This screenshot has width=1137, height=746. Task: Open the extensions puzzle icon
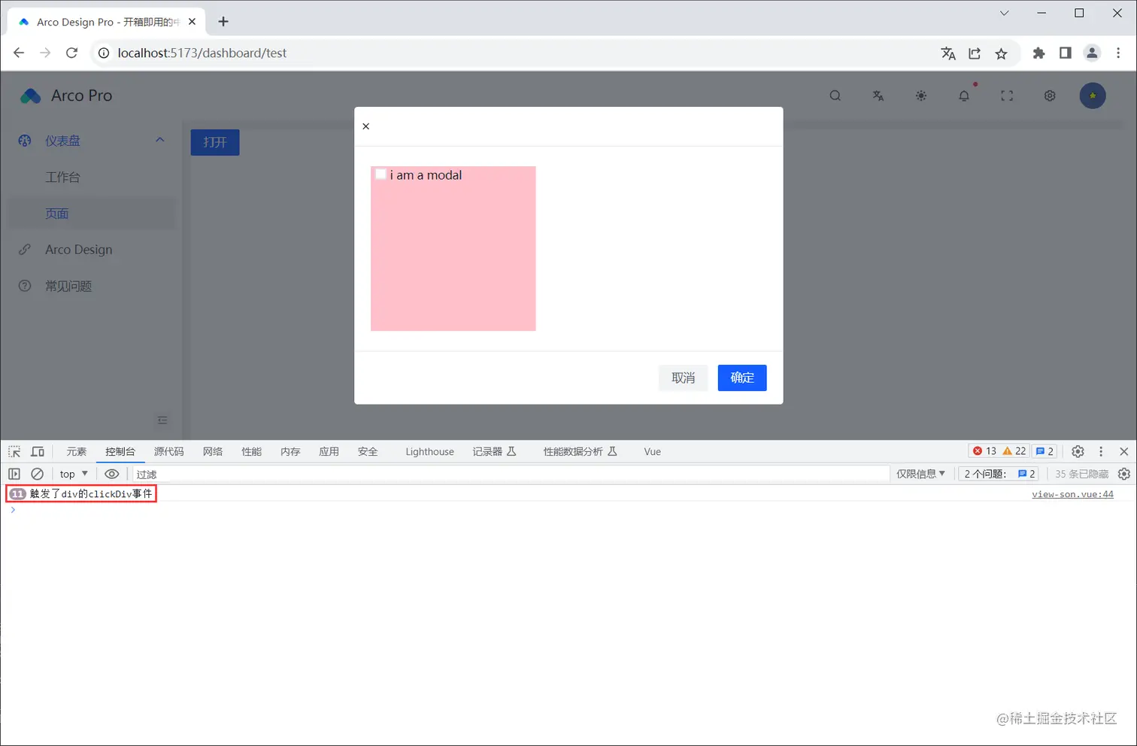point(1038,53)
